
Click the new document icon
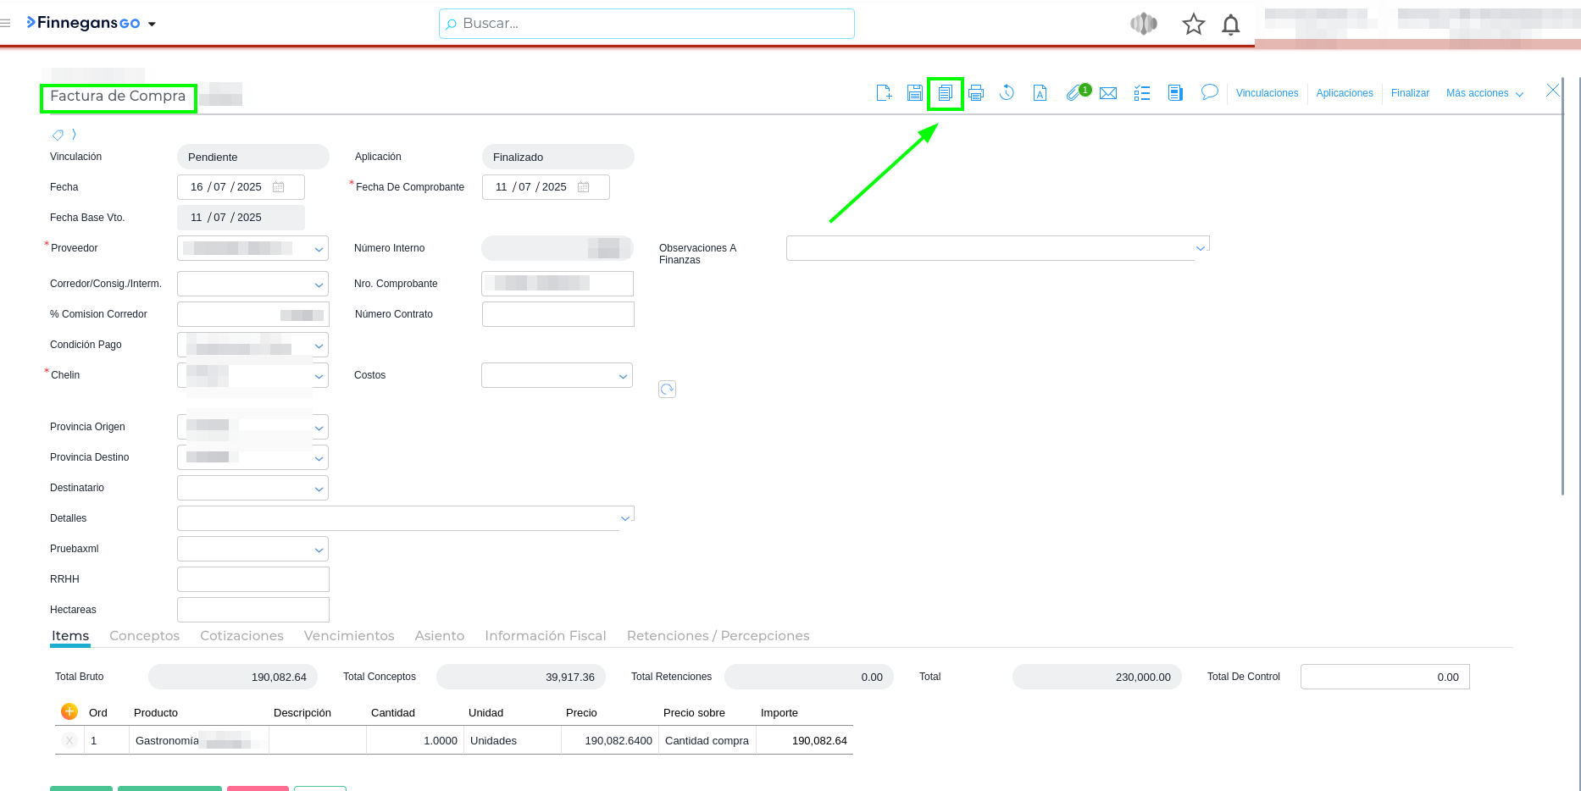884,93
